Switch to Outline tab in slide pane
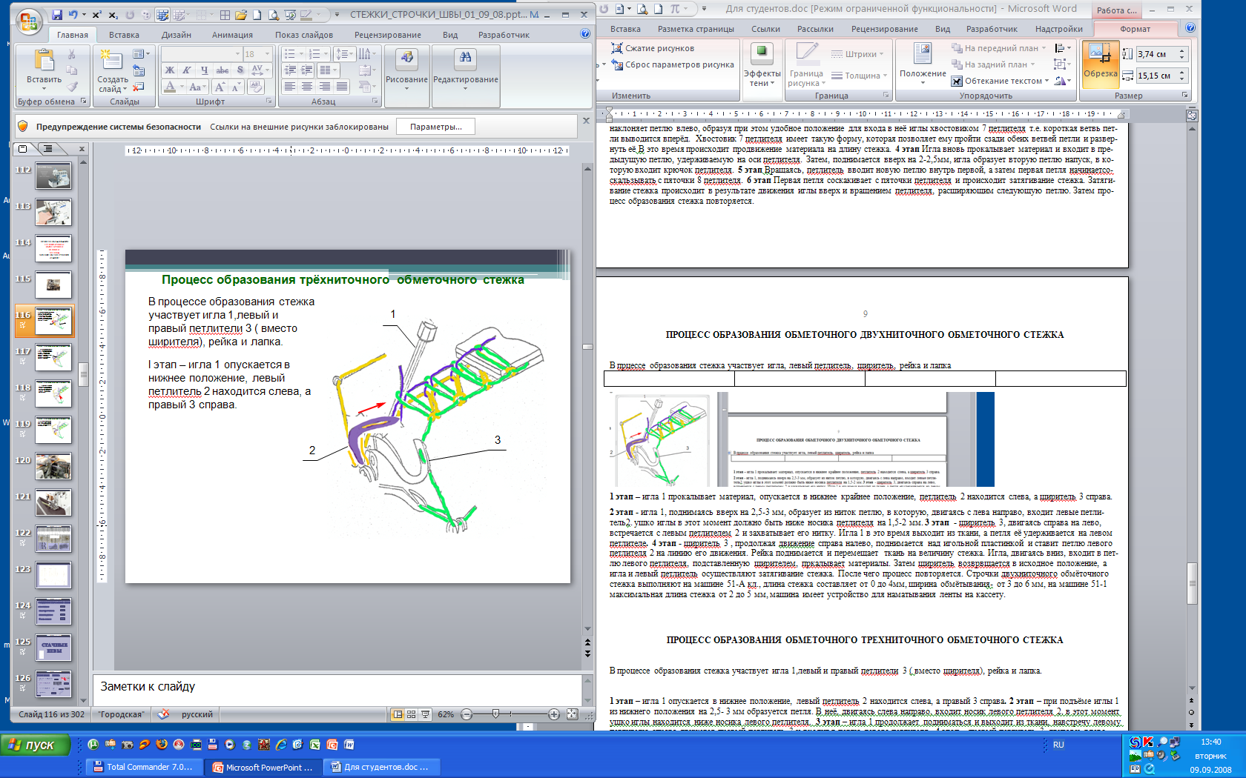1246x778 pixels. click(47, 149)
